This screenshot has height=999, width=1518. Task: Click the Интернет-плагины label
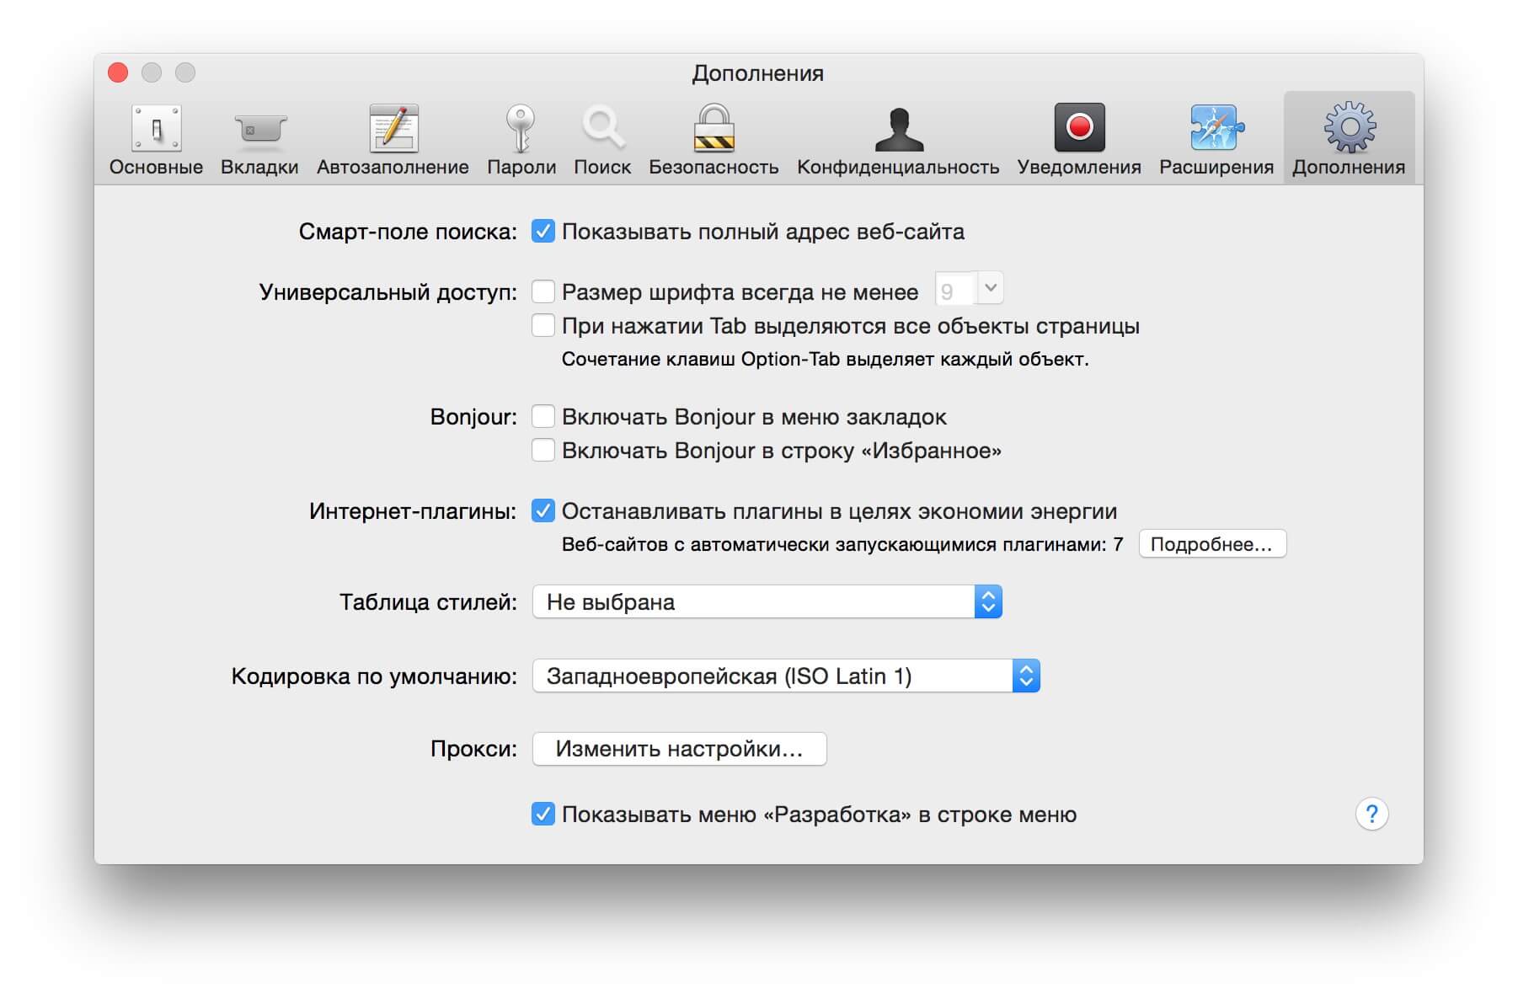[x=413, y=511]
